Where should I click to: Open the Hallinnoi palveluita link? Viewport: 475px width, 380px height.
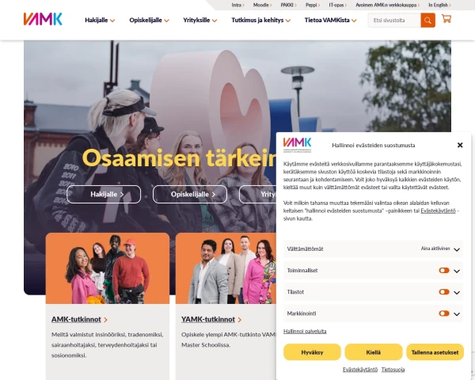point(305,331)
